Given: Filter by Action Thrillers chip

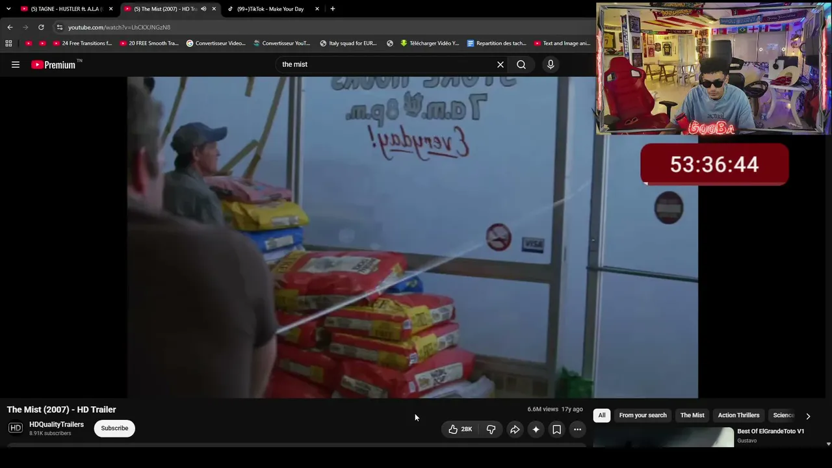Looking at the screenshot, I should point(738,415).
